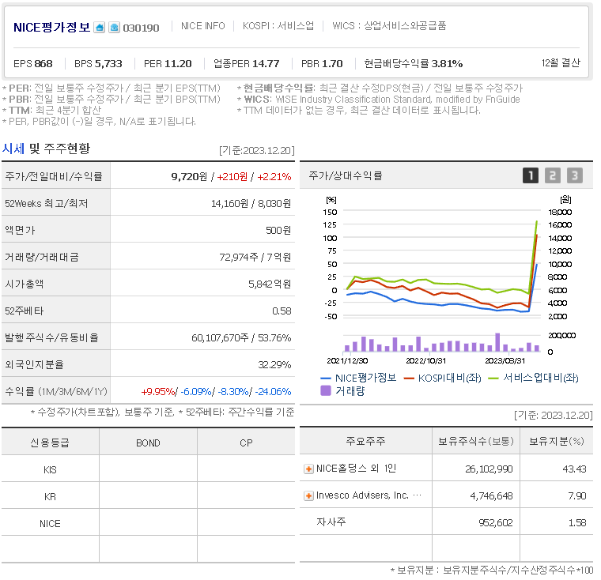601x580 pixels.
Task: Toggle 서비스업대비(좌) green legend series
Action: (x=534, y=379)
